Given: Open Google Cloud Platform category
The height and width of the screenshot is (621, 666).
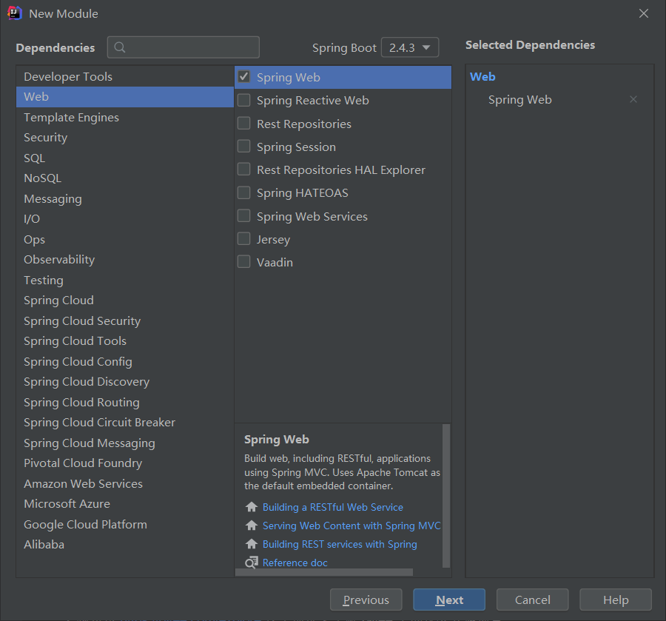Looking at the screenshot, I should (x=125, y=524).
